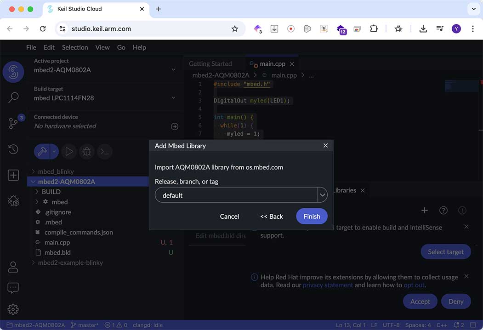Open the device settings gear-chip icon in the sidebar
Image resolution: width=483 pixels, height=330 pixels.
pyautogui.click(x=13, y=201)
